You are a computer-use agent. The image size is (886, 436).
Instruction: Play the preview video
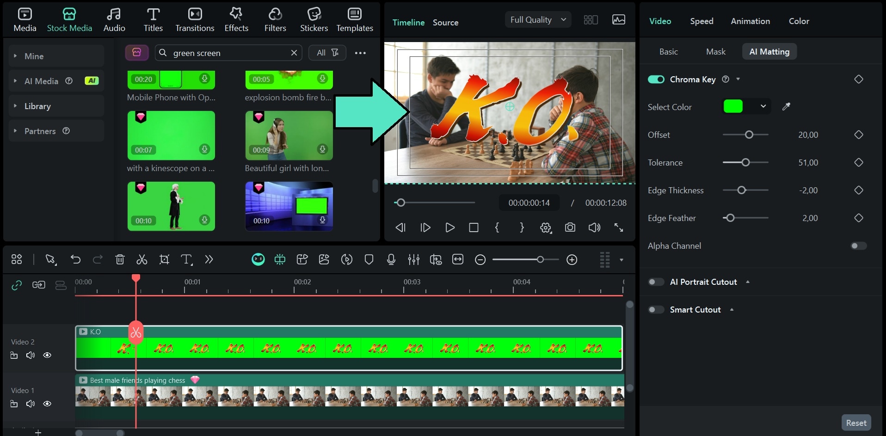[449, 227]
